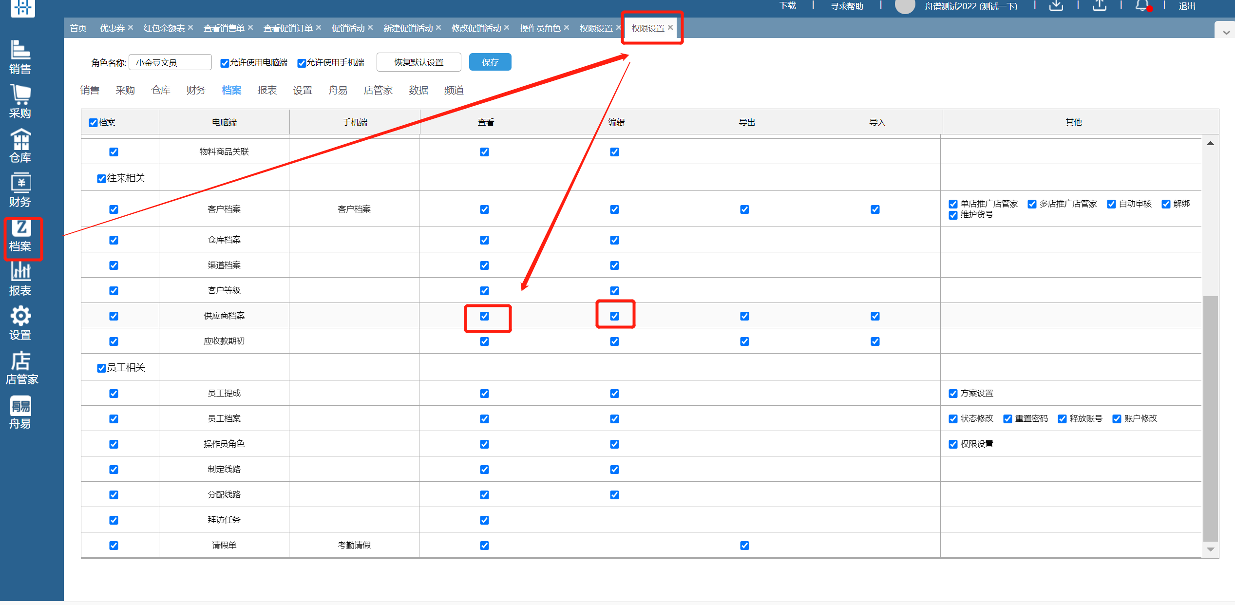Image resolution: width=1235 pixels, height=605 pixels.
Task: Switch to the 销售 permission category
Action: [90, 90]
